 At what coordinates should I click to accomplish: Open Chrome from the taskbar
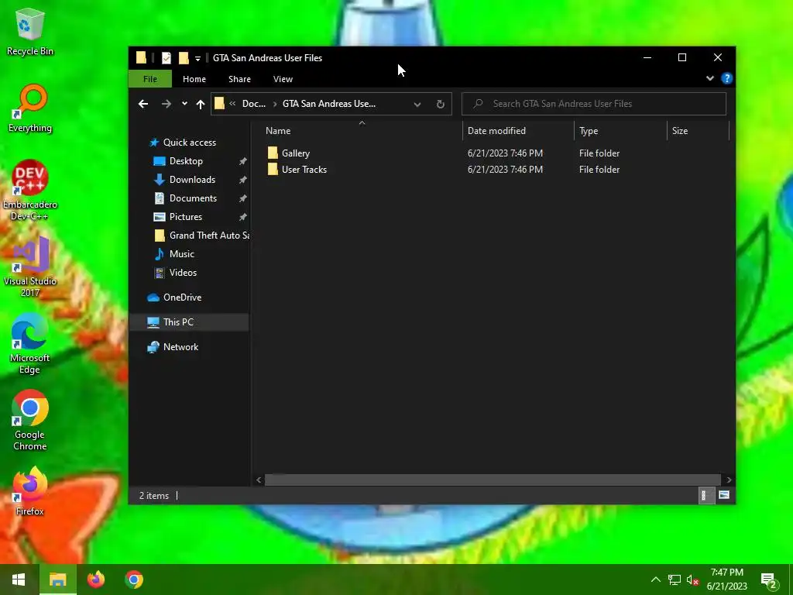point(134,580)
